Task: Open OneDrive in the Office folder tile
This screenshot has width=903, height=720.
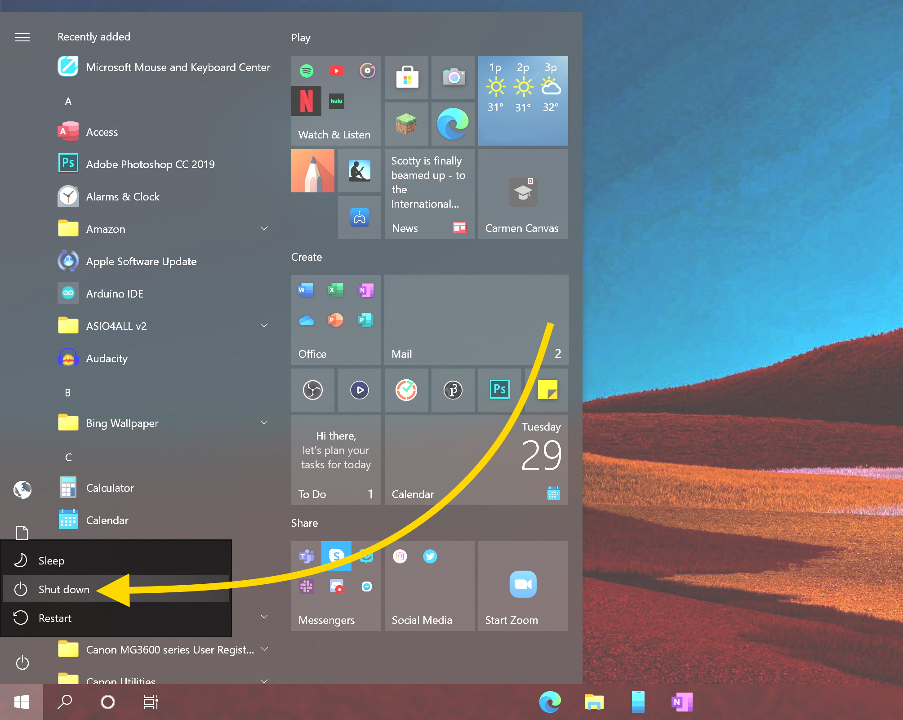Action: click(x=306, y=320)
